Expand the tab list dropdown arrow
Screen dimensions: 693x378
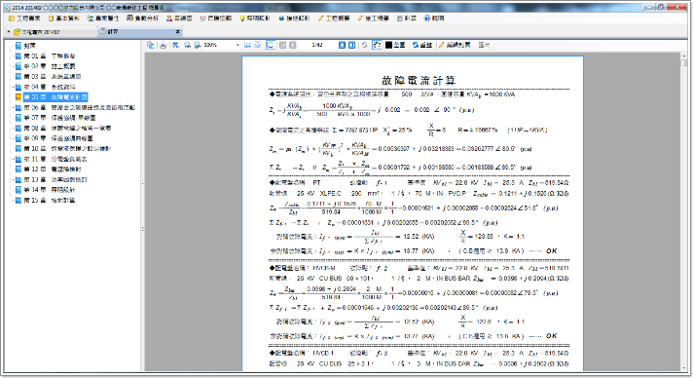tap(9, 32)
